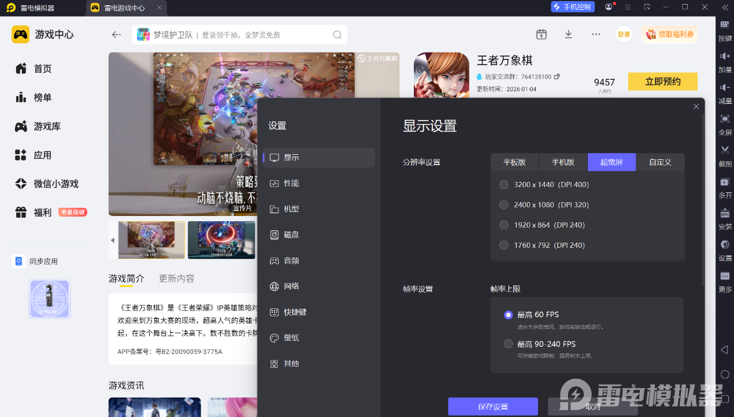Expand the 更多 more tools sidebar item
The width and height of the screenshot is (734, 417).
(725, 277)
